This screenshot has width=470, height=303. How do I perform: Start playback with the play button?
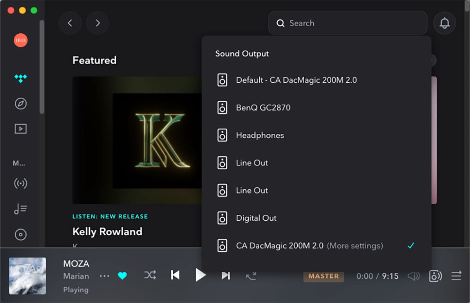coord(201,275)
